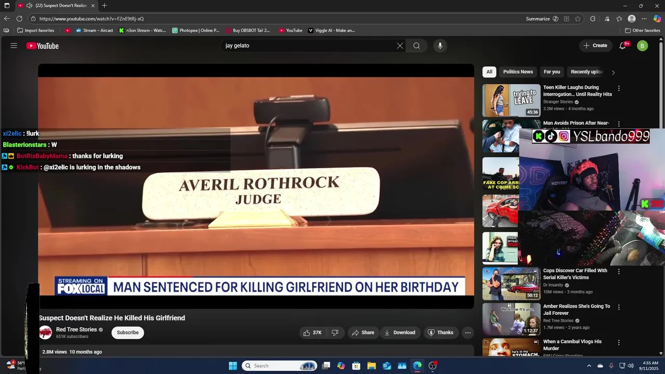The height and width of the screenshot is (374, 665).
Task: Open Import favorites bookmark
Action: coord(36,30)
